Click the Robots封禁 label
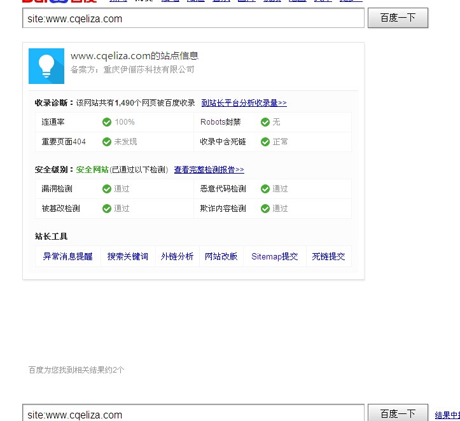Screen dimensions: 460x421 point(220,122)
